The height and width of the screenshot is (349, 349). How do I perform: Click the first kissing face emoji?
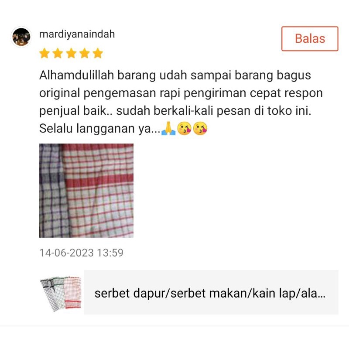tap(184, 128)
